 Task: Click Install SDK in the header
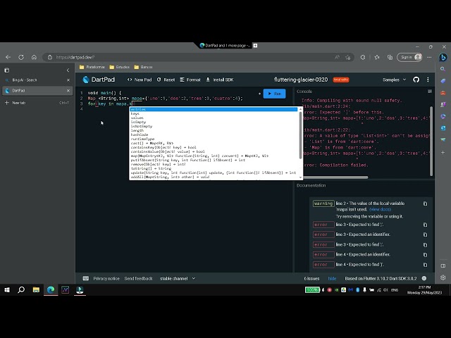coord(221,80)
